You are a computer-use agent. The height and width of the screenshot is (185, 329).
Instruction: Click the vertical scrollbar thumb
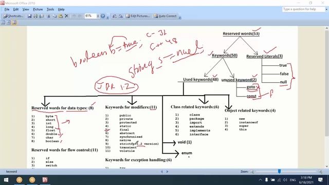tap(327, 83)
